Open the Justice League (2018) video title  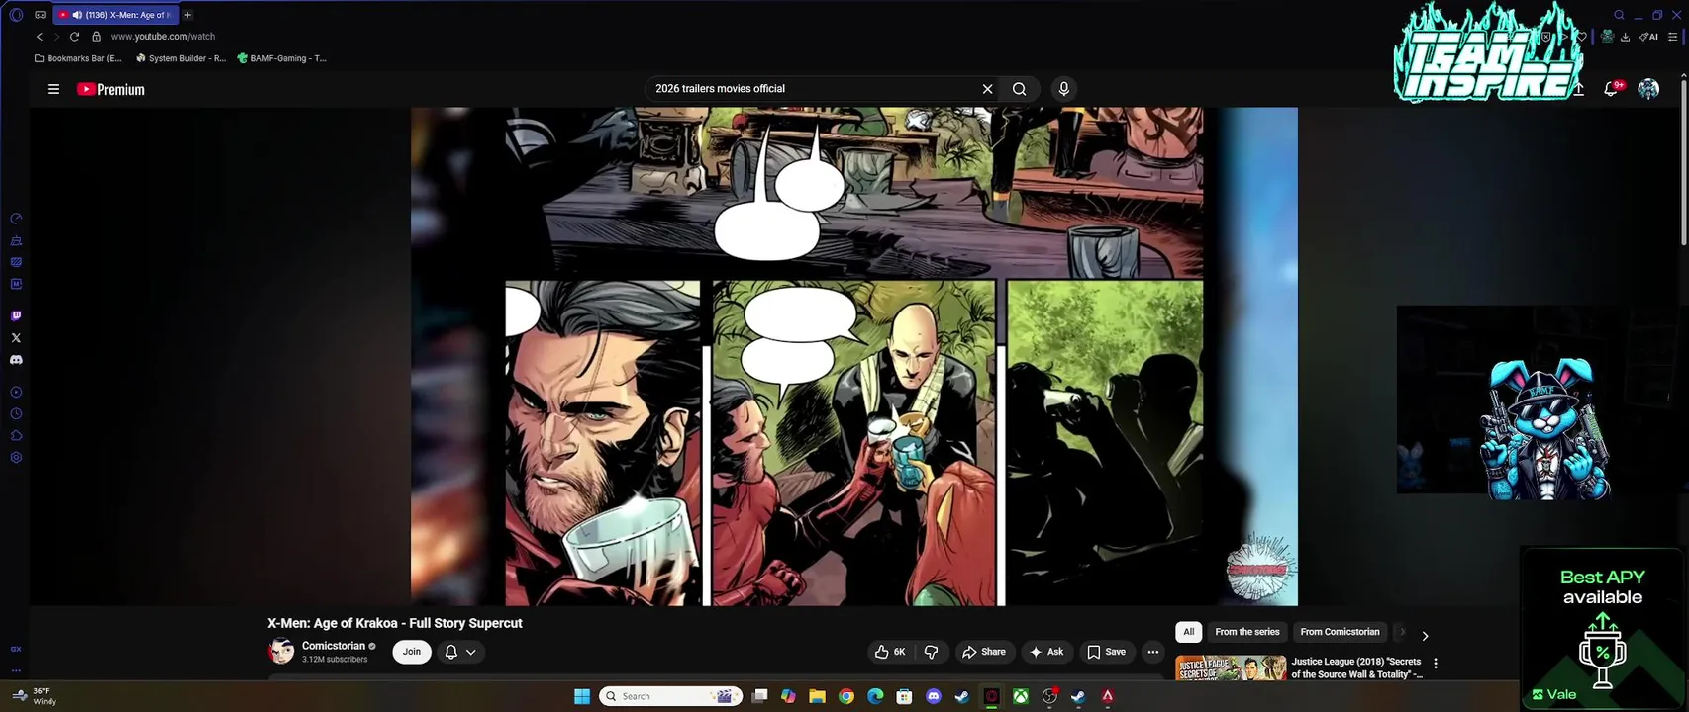coord(1356,667)
